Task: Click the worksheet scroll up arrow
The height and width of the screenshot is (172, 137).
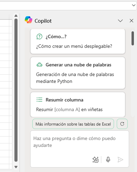Action: 16,16
